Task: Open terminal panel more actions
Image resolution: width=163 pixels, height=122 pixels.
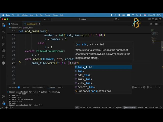Action: pos(151,87)
